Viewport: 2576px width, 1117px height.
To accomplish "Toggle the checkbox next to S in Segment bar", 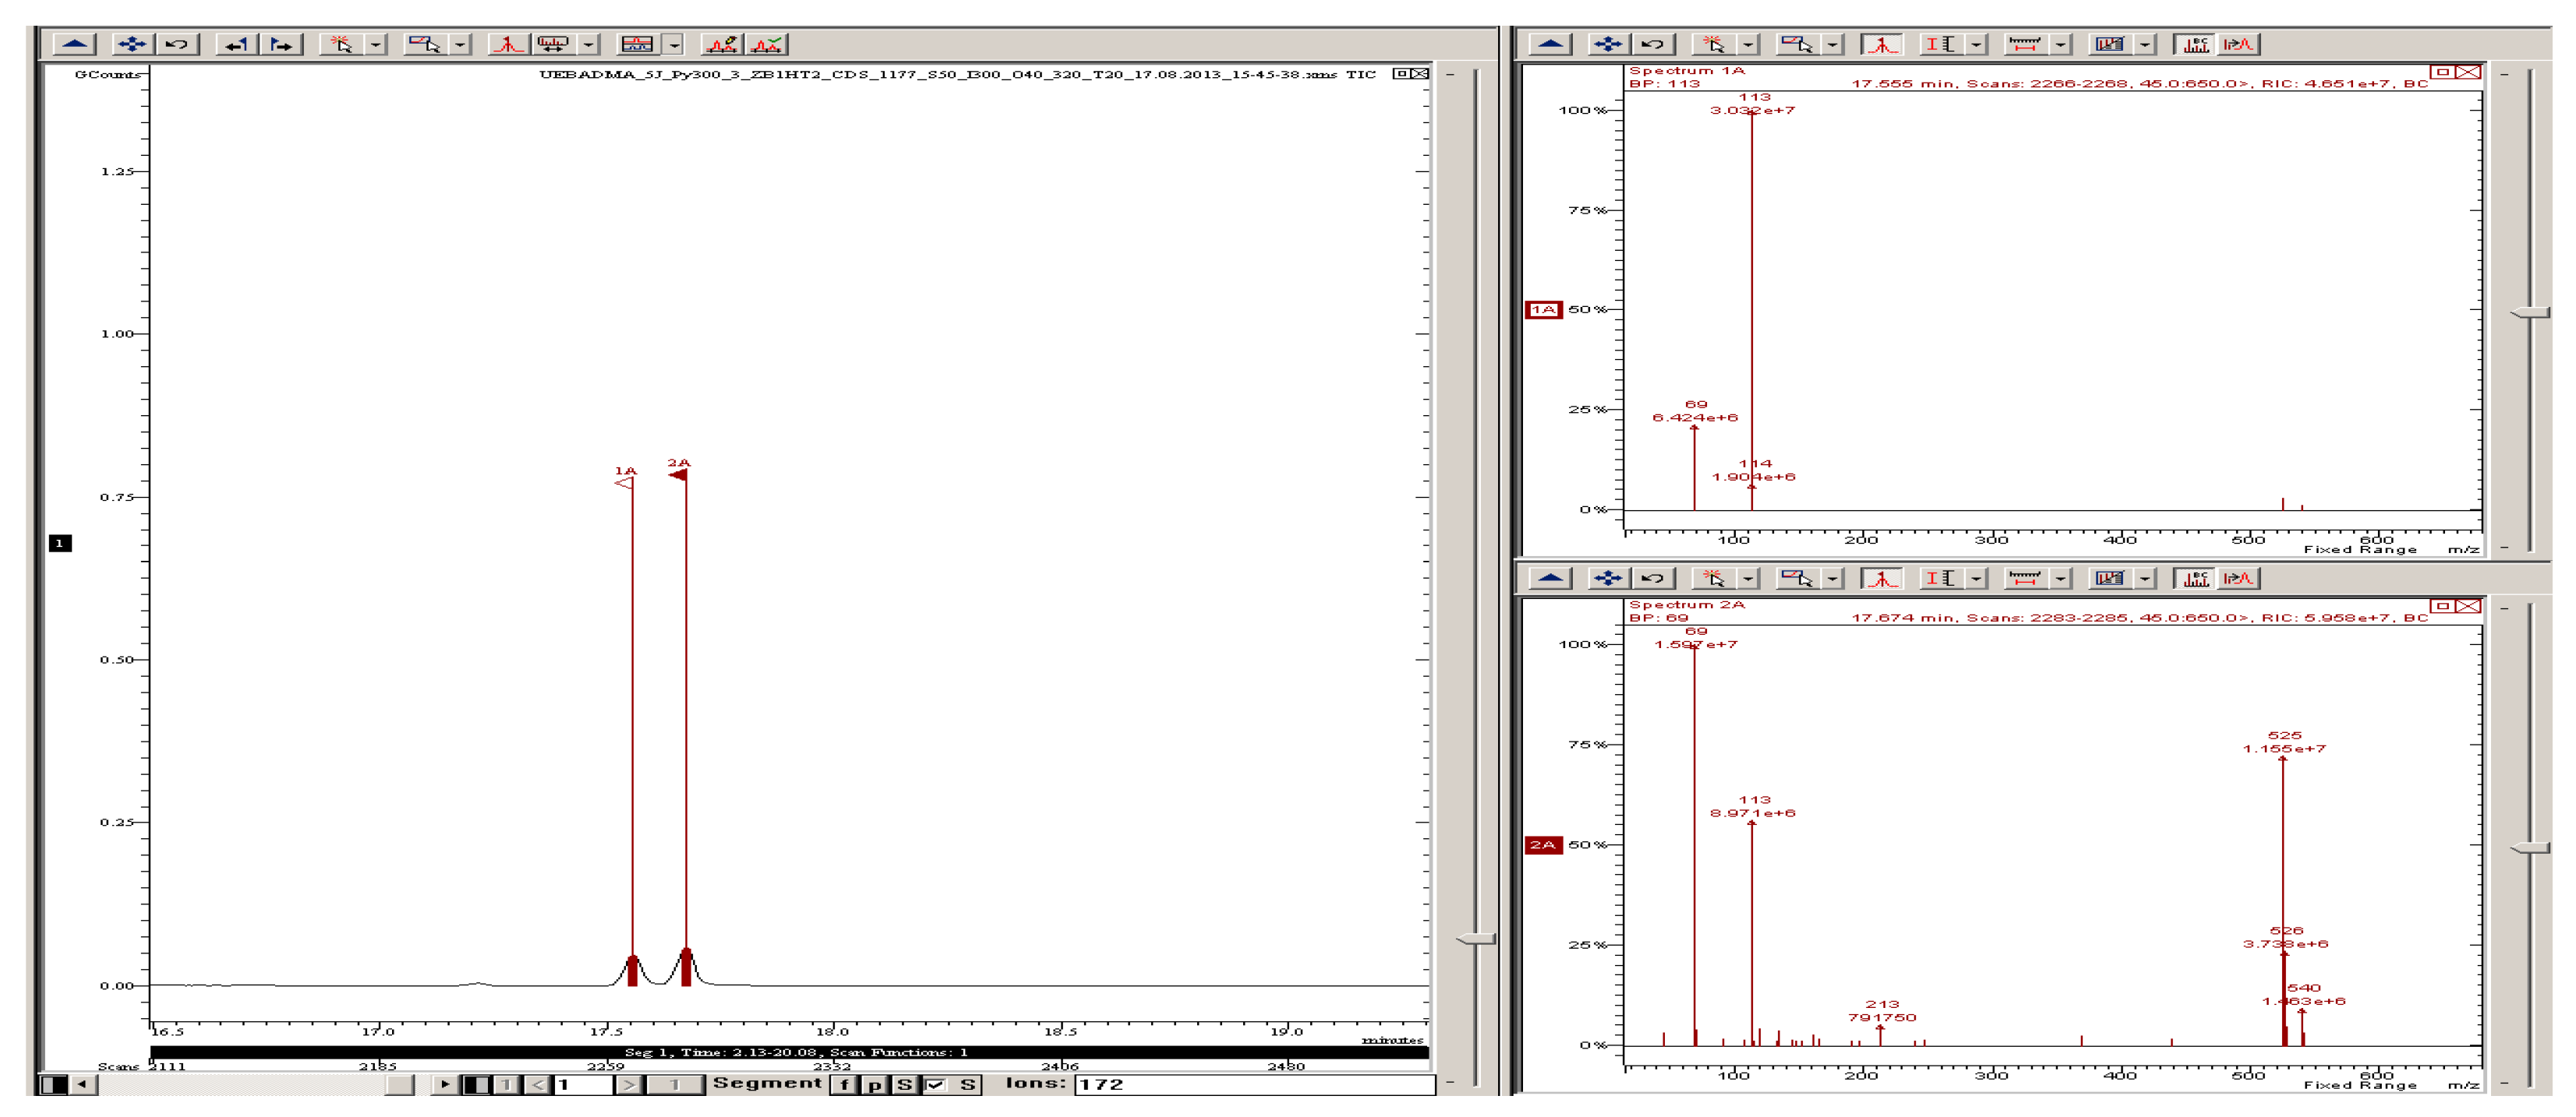I will (x=935, y=1084).
